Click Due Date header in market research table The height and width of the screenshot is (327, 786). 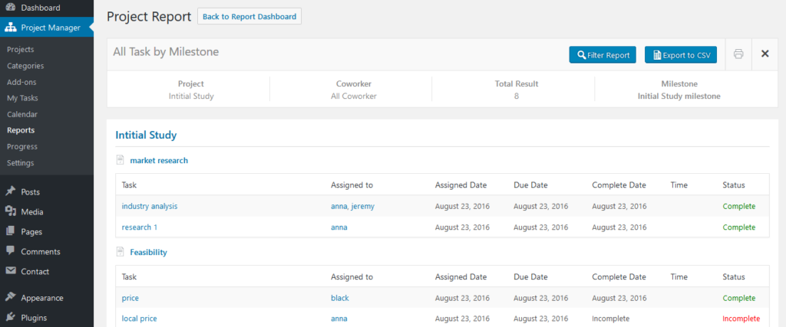tap(530, 185)
